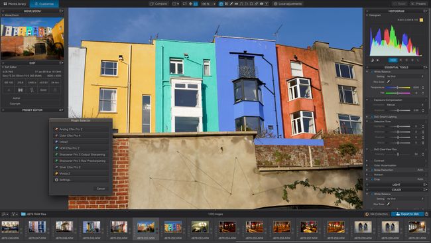Collapse the Exposure Compensation section

[367, 100]
